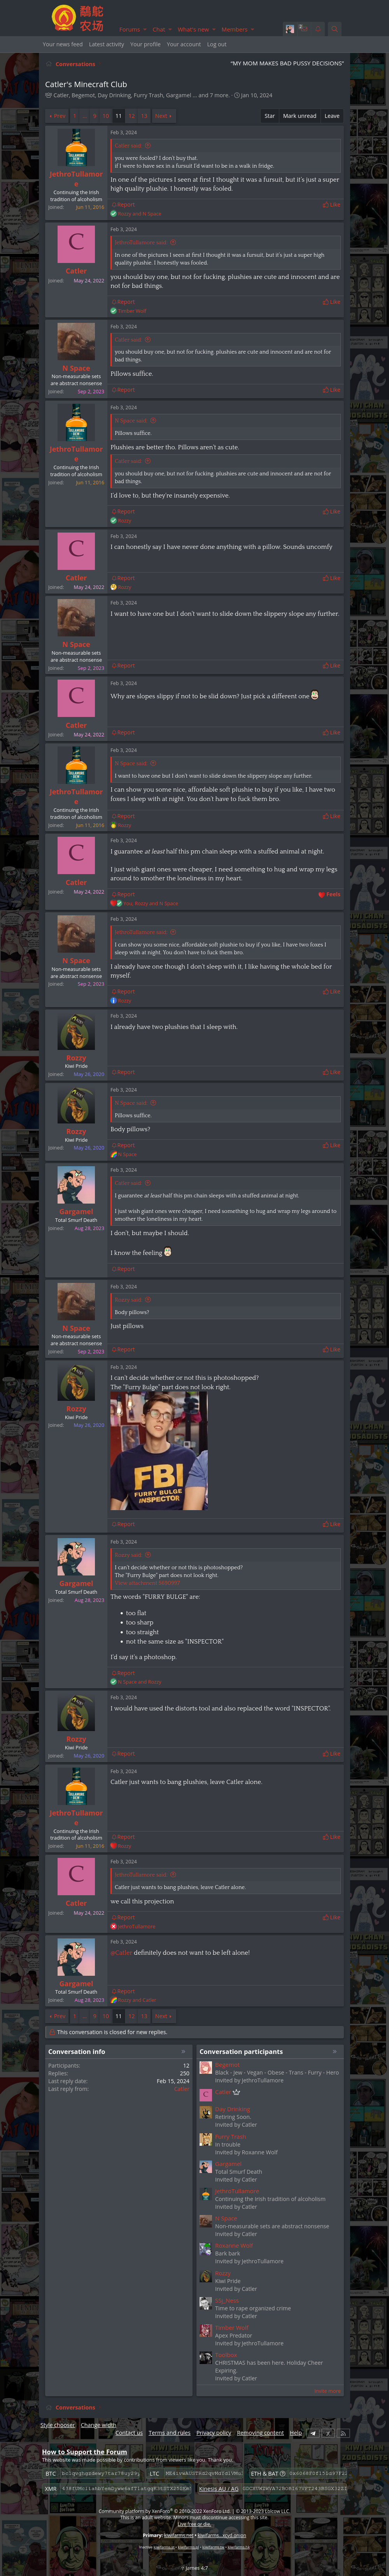Image resolution: width=389 pixels, height=2576 pixels.
Task: Go to Your news feed tab
Action: pyautogui.click(x=63, y=44)
